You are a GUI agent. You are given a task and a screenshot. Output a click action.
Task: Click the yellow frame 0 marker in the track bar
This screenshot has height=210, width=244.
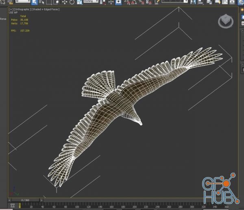pyautogui.click(x=20, y=206)
